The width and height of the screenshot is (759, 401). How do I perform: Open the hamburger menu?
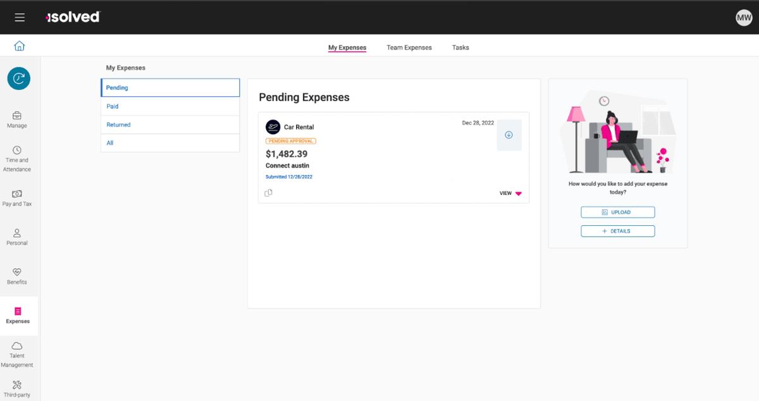pos(20,17)
